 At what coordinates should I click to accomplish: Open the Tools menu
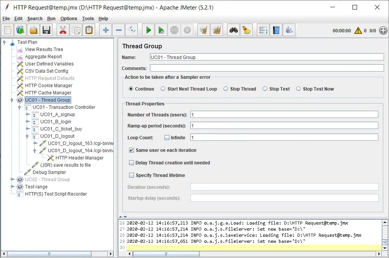[88, 19]
